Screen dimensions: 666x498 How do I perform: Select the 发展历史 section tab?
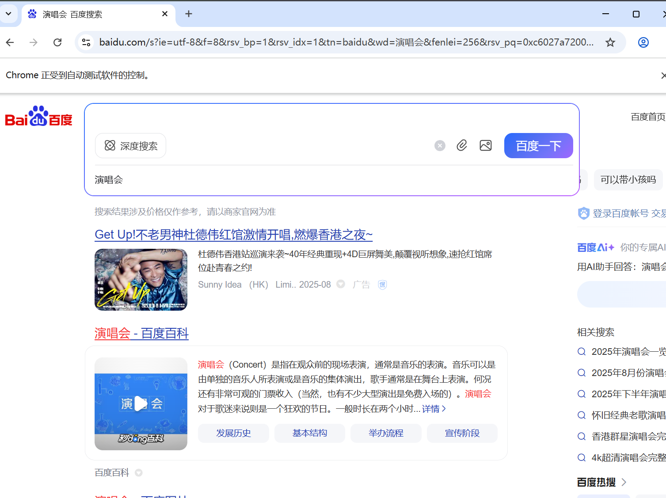(x=233, y=433)
